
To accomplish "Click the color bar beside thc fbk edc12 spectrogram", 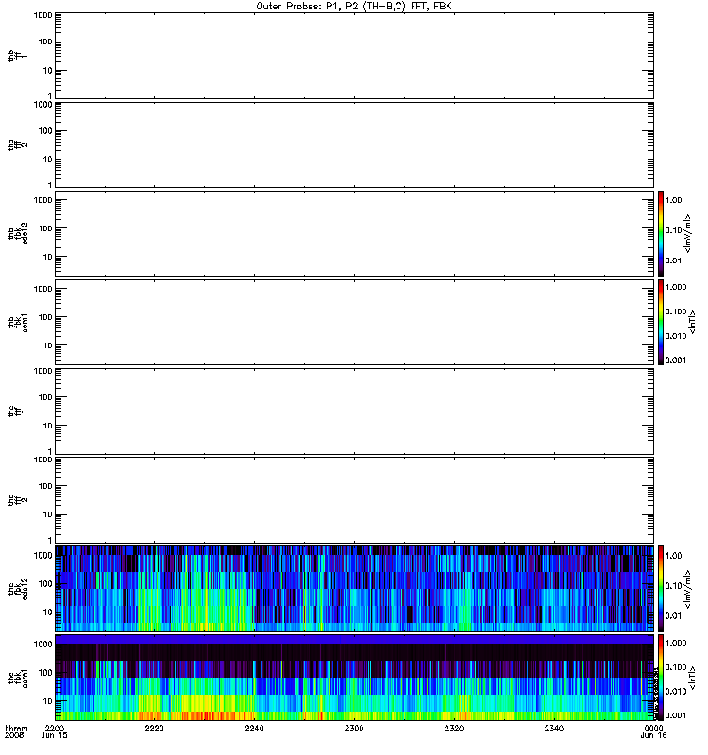I will [661, 588].
